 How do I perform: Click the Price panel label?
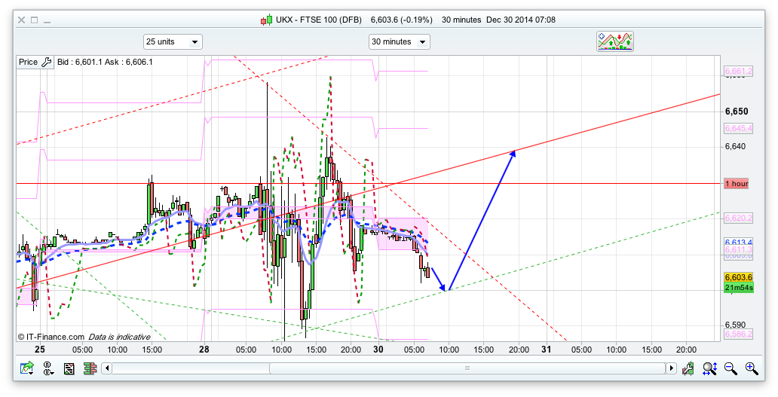(28, 63)
